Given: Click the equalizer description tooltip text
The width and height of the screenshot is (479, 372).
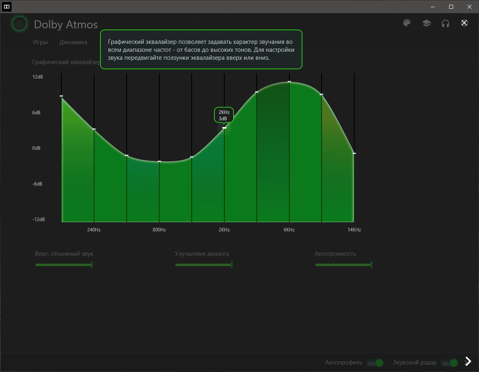Looking at the screenshot, I should pyautogui.click(x=201, y=49).
